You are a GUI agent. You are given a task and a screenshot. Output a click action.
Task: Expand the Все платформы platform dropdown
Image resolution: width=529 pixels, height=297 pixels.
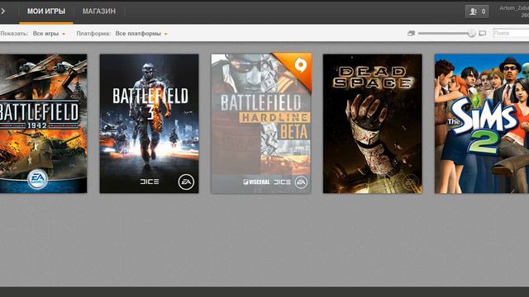[x=141, y=34]
